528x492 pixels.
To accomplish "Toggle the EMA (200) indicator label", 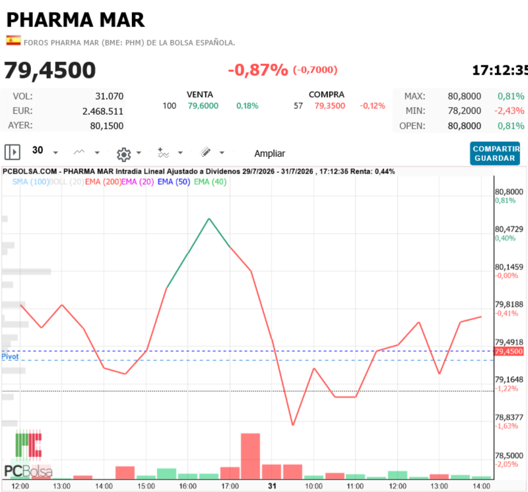I will click(103, 182).
